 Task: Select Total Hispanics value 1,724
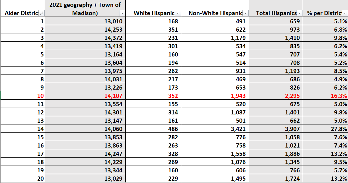click(x=276, y=179)
